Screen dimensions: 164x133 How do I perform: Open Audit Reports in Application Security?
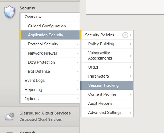(x=100, y=103)
